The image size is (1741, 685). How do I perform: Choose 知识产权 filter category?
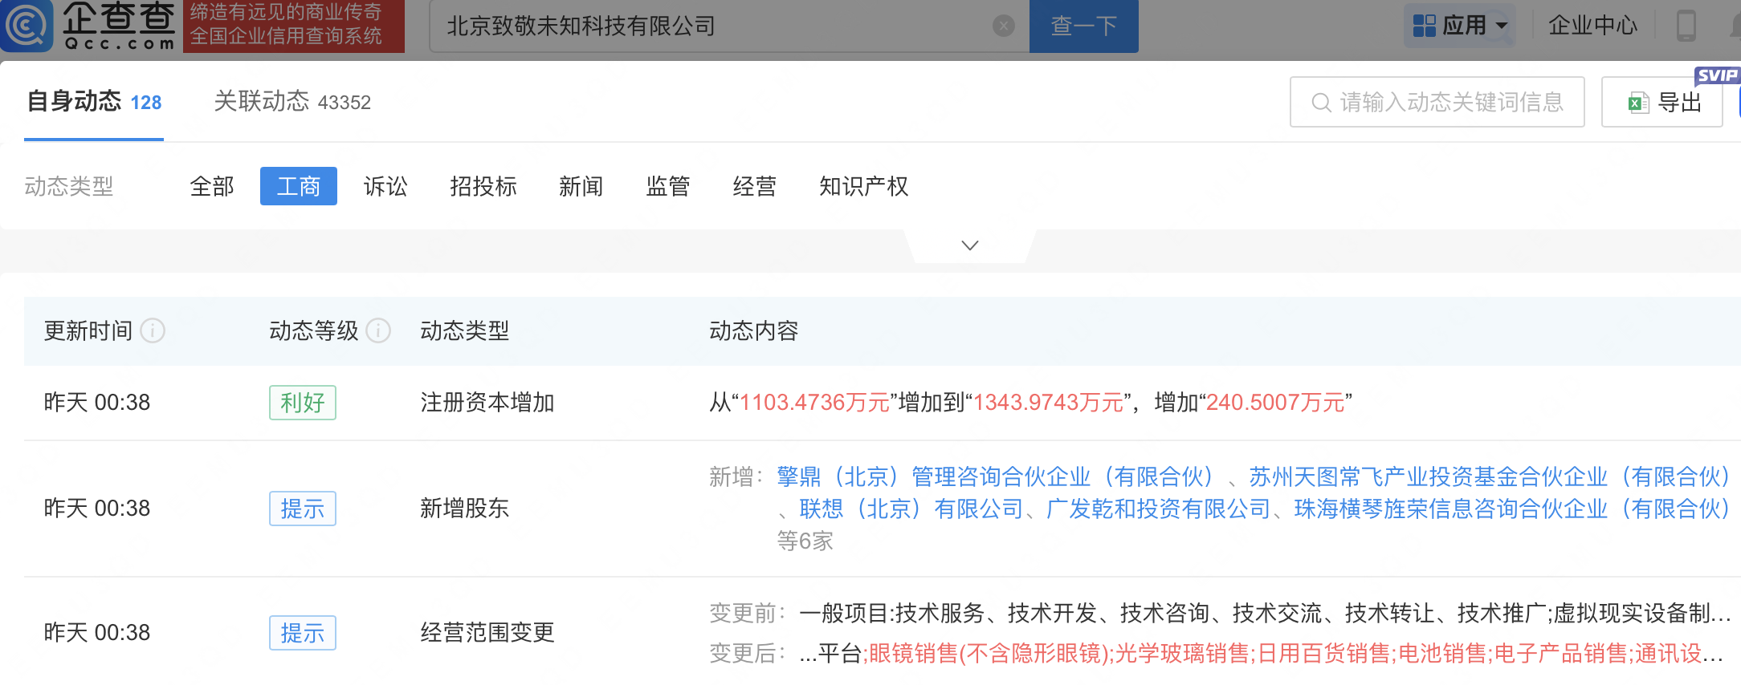point(863,186)
